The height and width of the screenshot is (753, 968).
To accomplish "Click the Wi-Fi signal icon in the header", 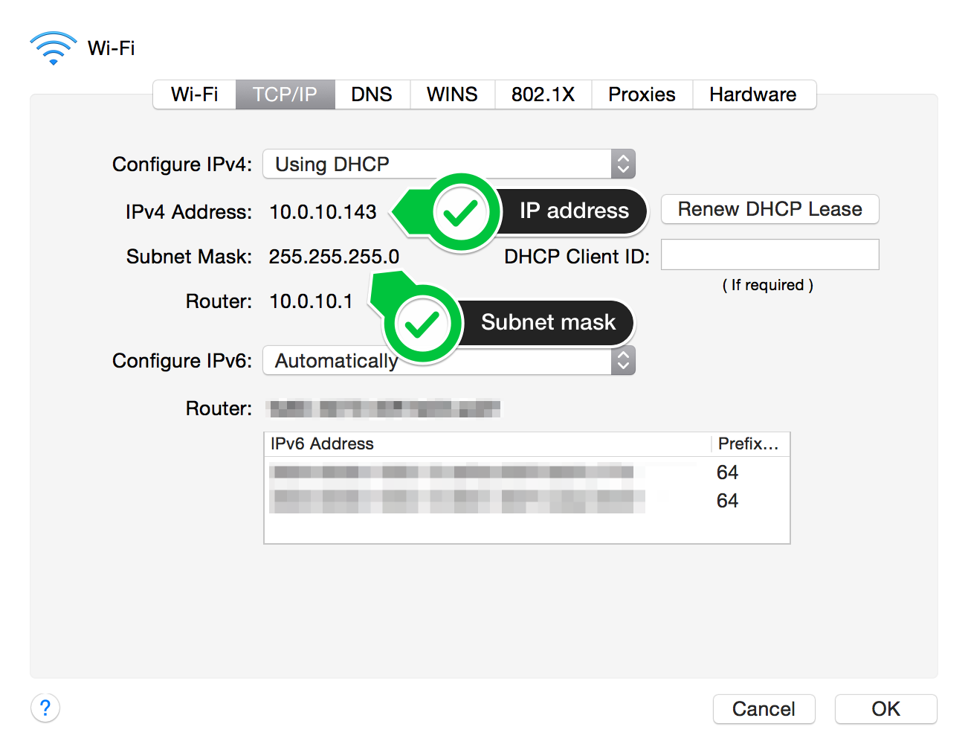I will 53,48.
